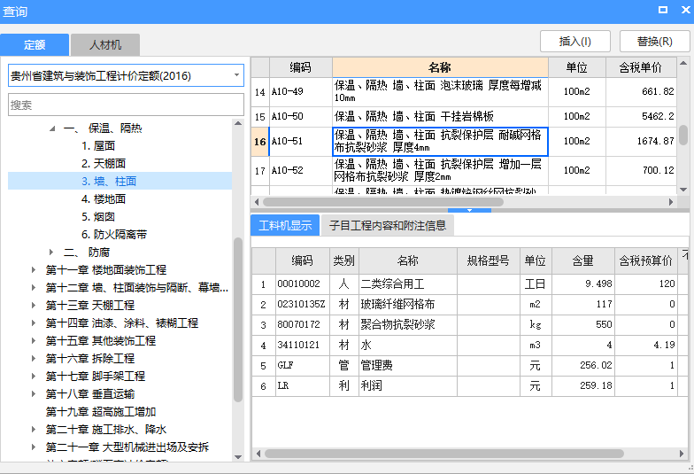The width and height of the screenshot is (694, 474).
Task: Select material row 玻璃纤维网格布
Action: [x=469, y=305]
